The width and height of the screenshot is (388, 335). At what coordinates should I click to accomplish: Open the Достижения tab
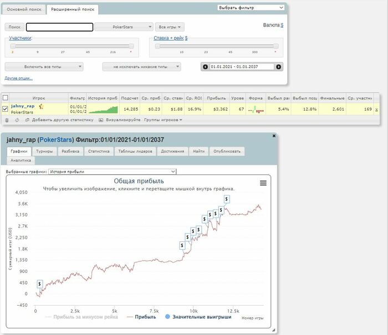point(172,151)
